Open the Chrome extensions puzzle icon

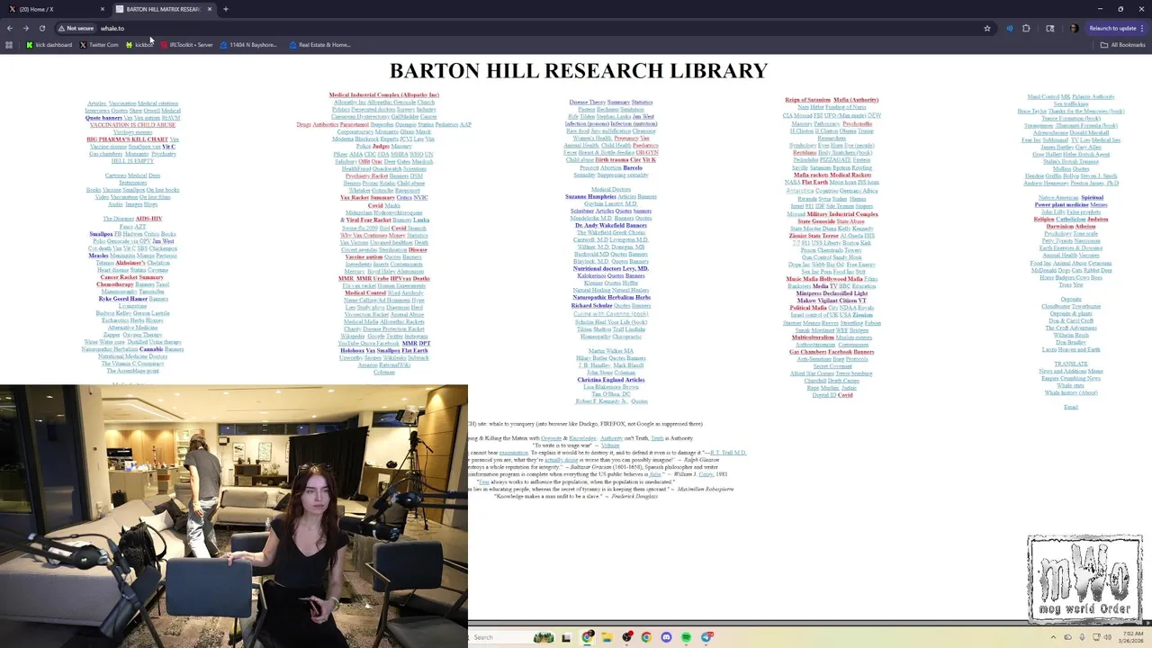[1026, 28]
